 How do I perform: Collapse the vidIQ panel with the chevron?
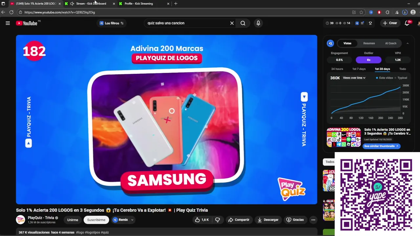408,43
